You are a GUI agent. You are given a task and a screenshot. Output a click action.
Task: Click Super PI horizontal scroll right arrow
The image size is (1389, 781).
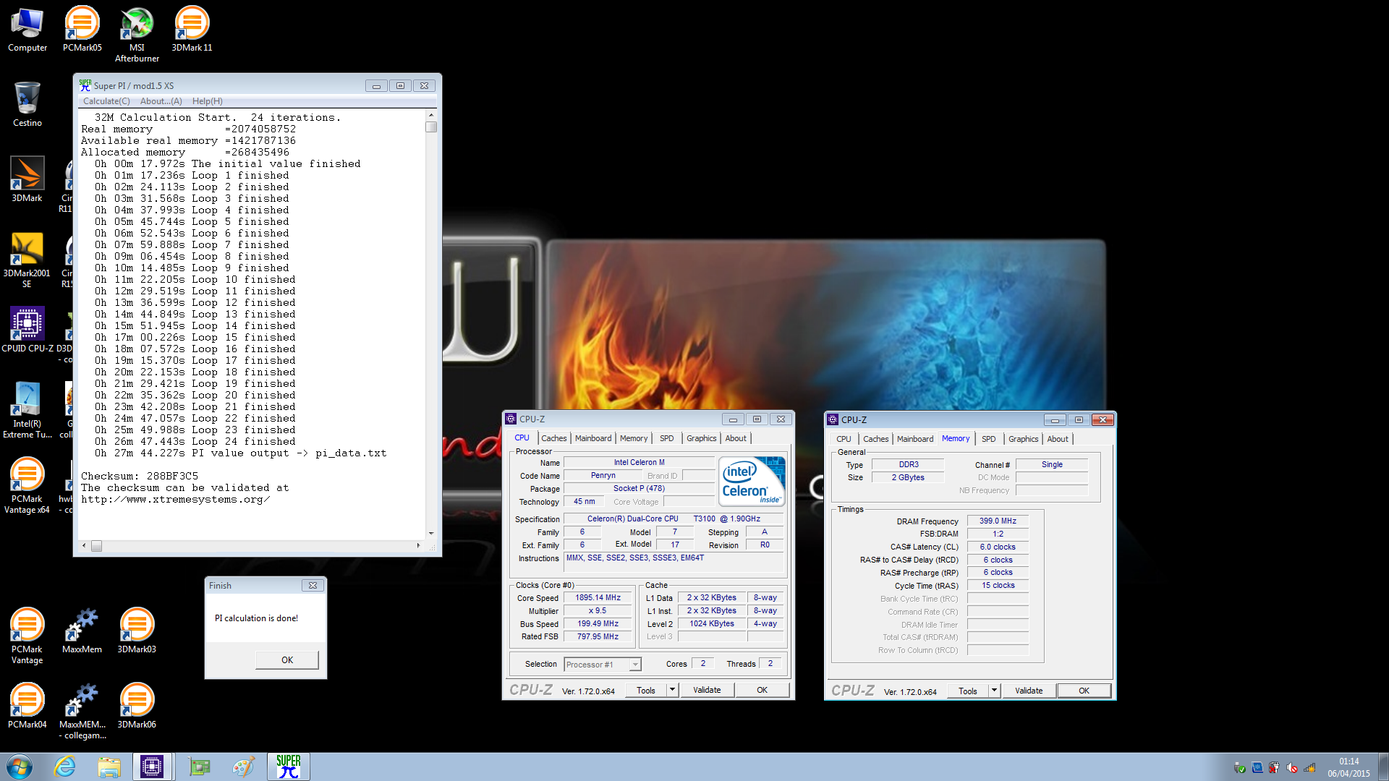pos(418,546)
